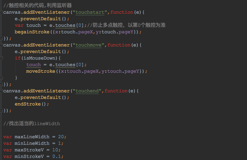Screen dimensions: 247x160
Task: Click the "touchmove" string literal
Action: pos(88,45)
